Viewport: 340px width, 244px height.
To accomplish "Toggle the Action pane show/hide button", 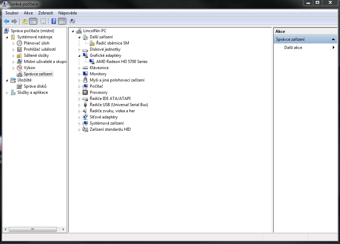I will 62,21.
